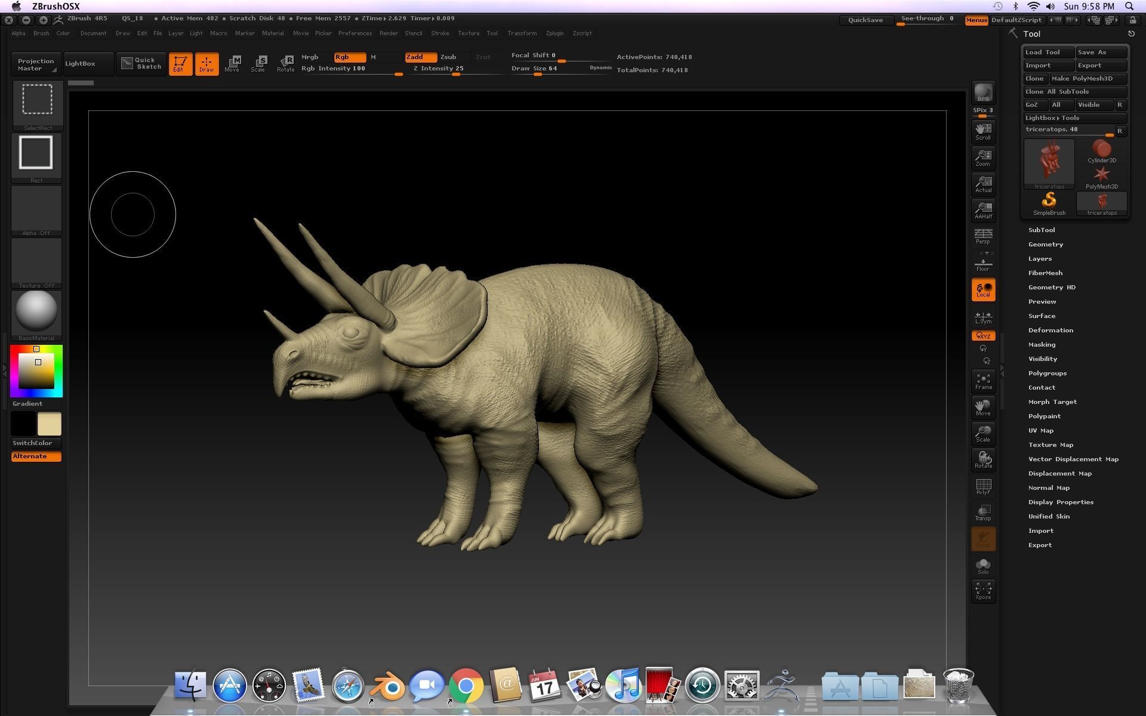The width and height of the screenshot is (1146, 716).
Task: Click the Zoom canvas icon
Action: pyautogui.click(x=983, y=158)
